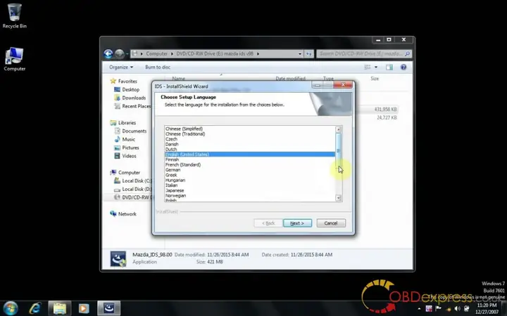The height and width of the screenshot is (316, 507).
Task: Open the Recycle Bin desktop icon
Action: pos(15,14)
